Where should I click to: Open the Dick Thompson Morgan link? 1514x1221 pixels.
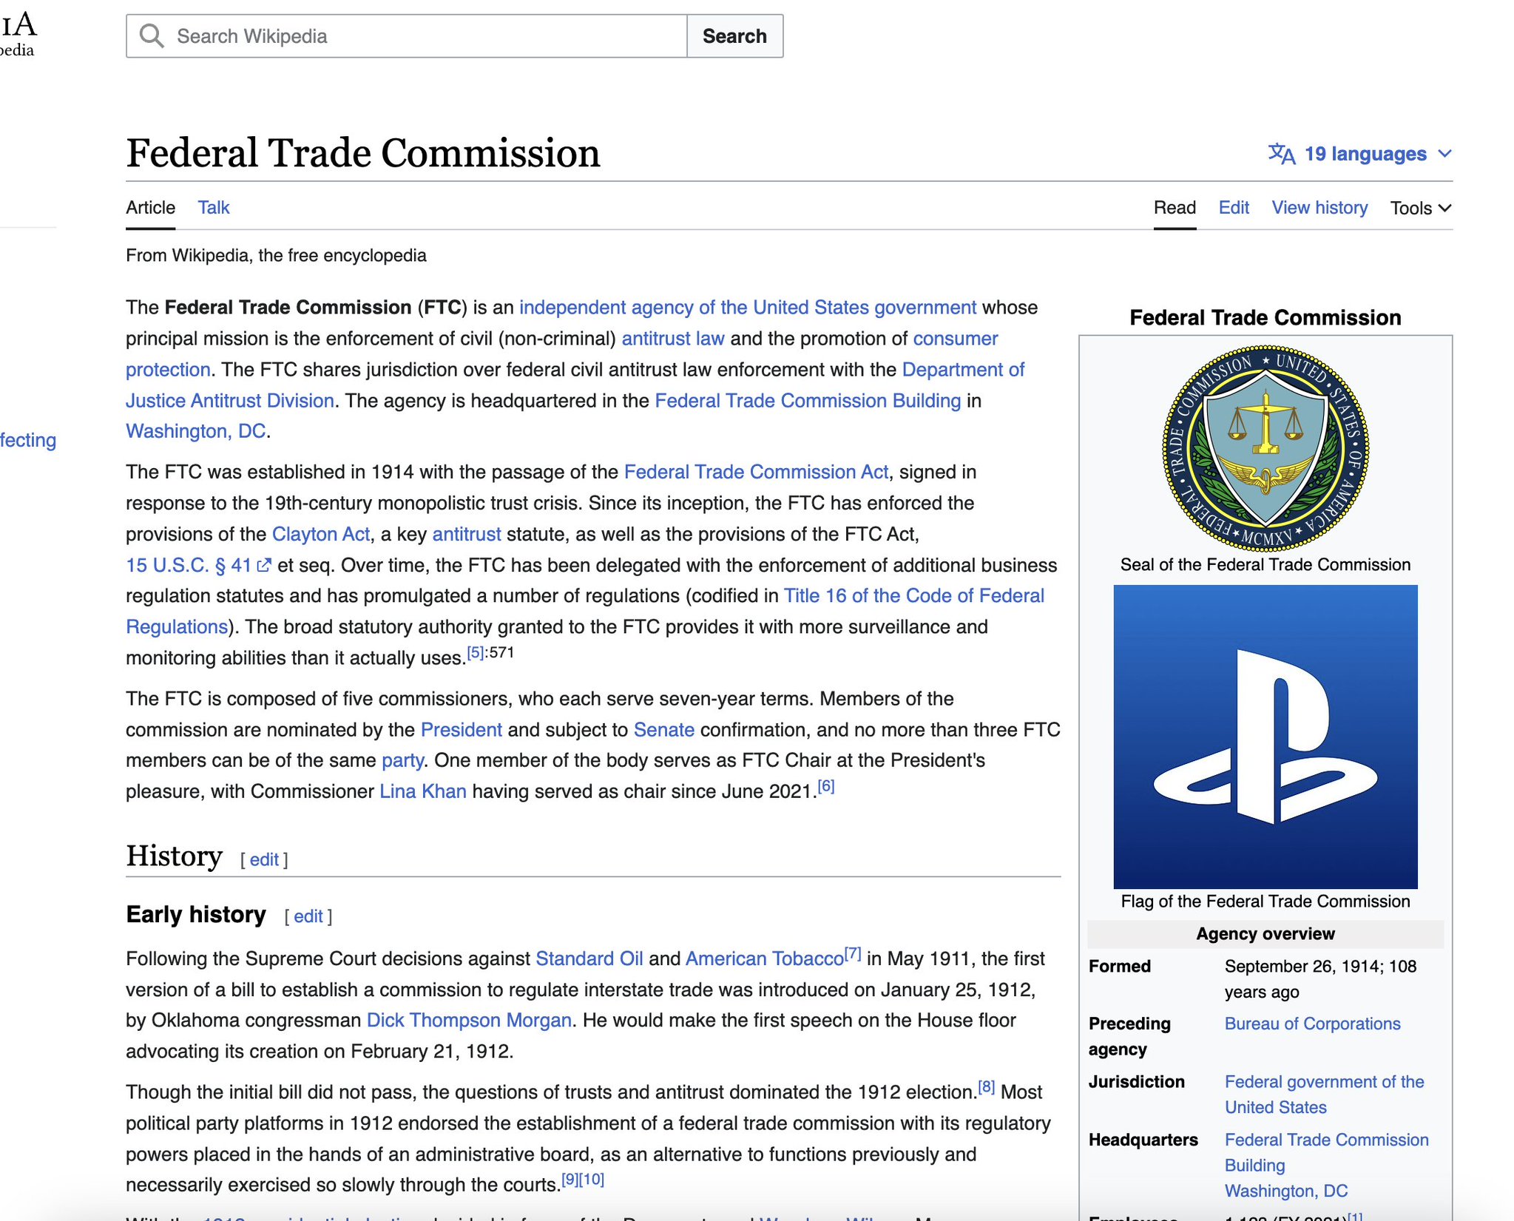[x=469, y=1021]
